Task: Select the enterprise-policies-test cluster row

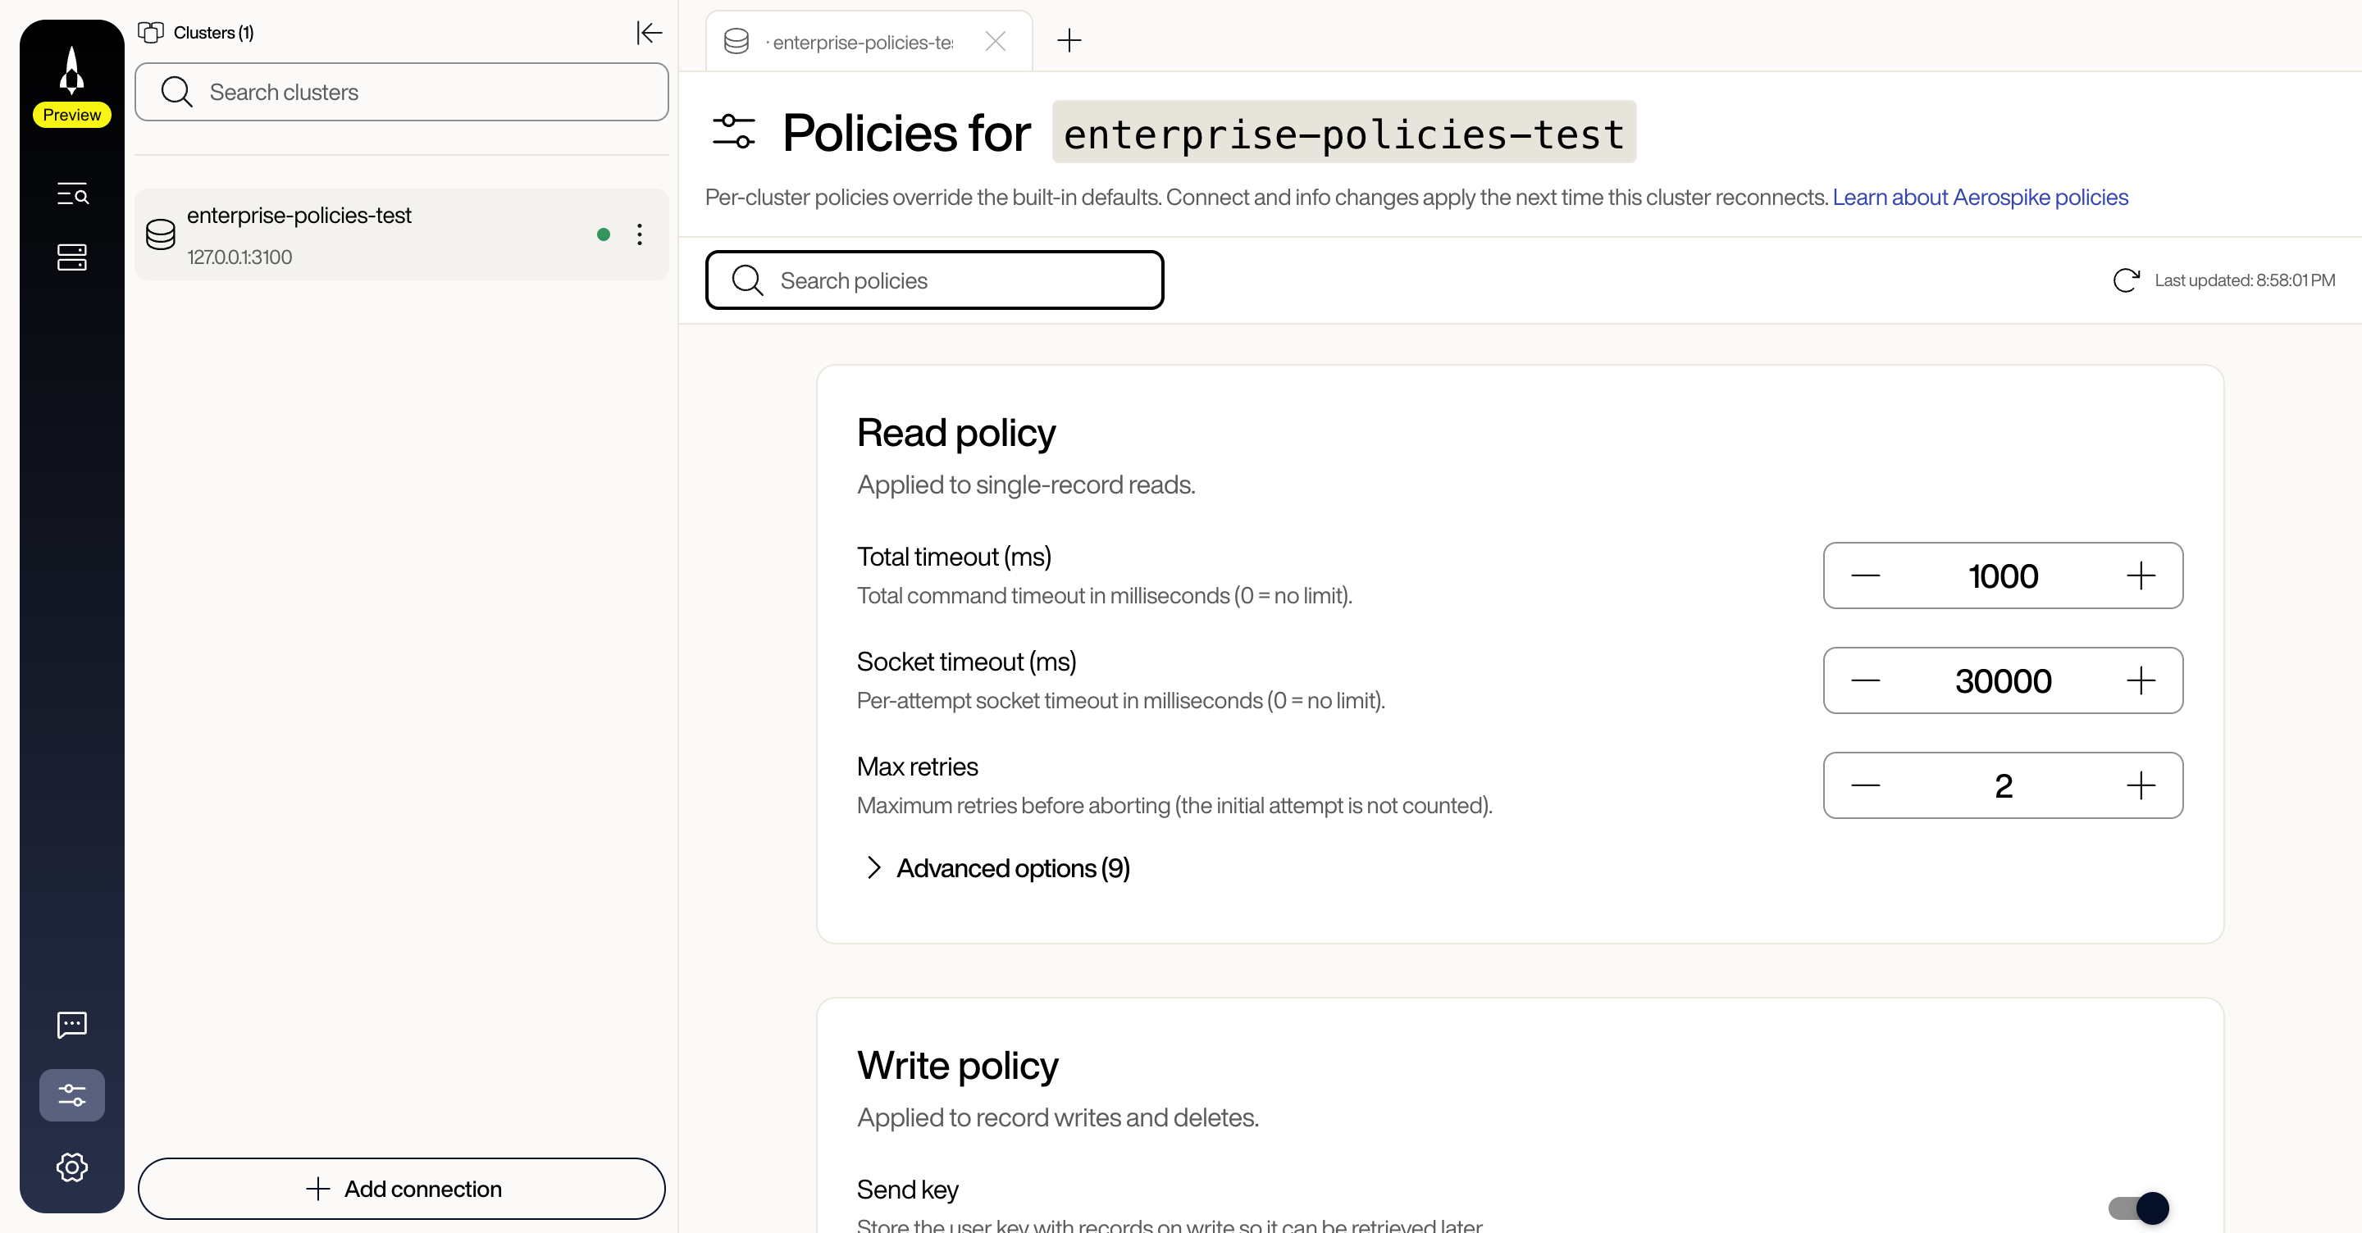Action: pos(402,234)
